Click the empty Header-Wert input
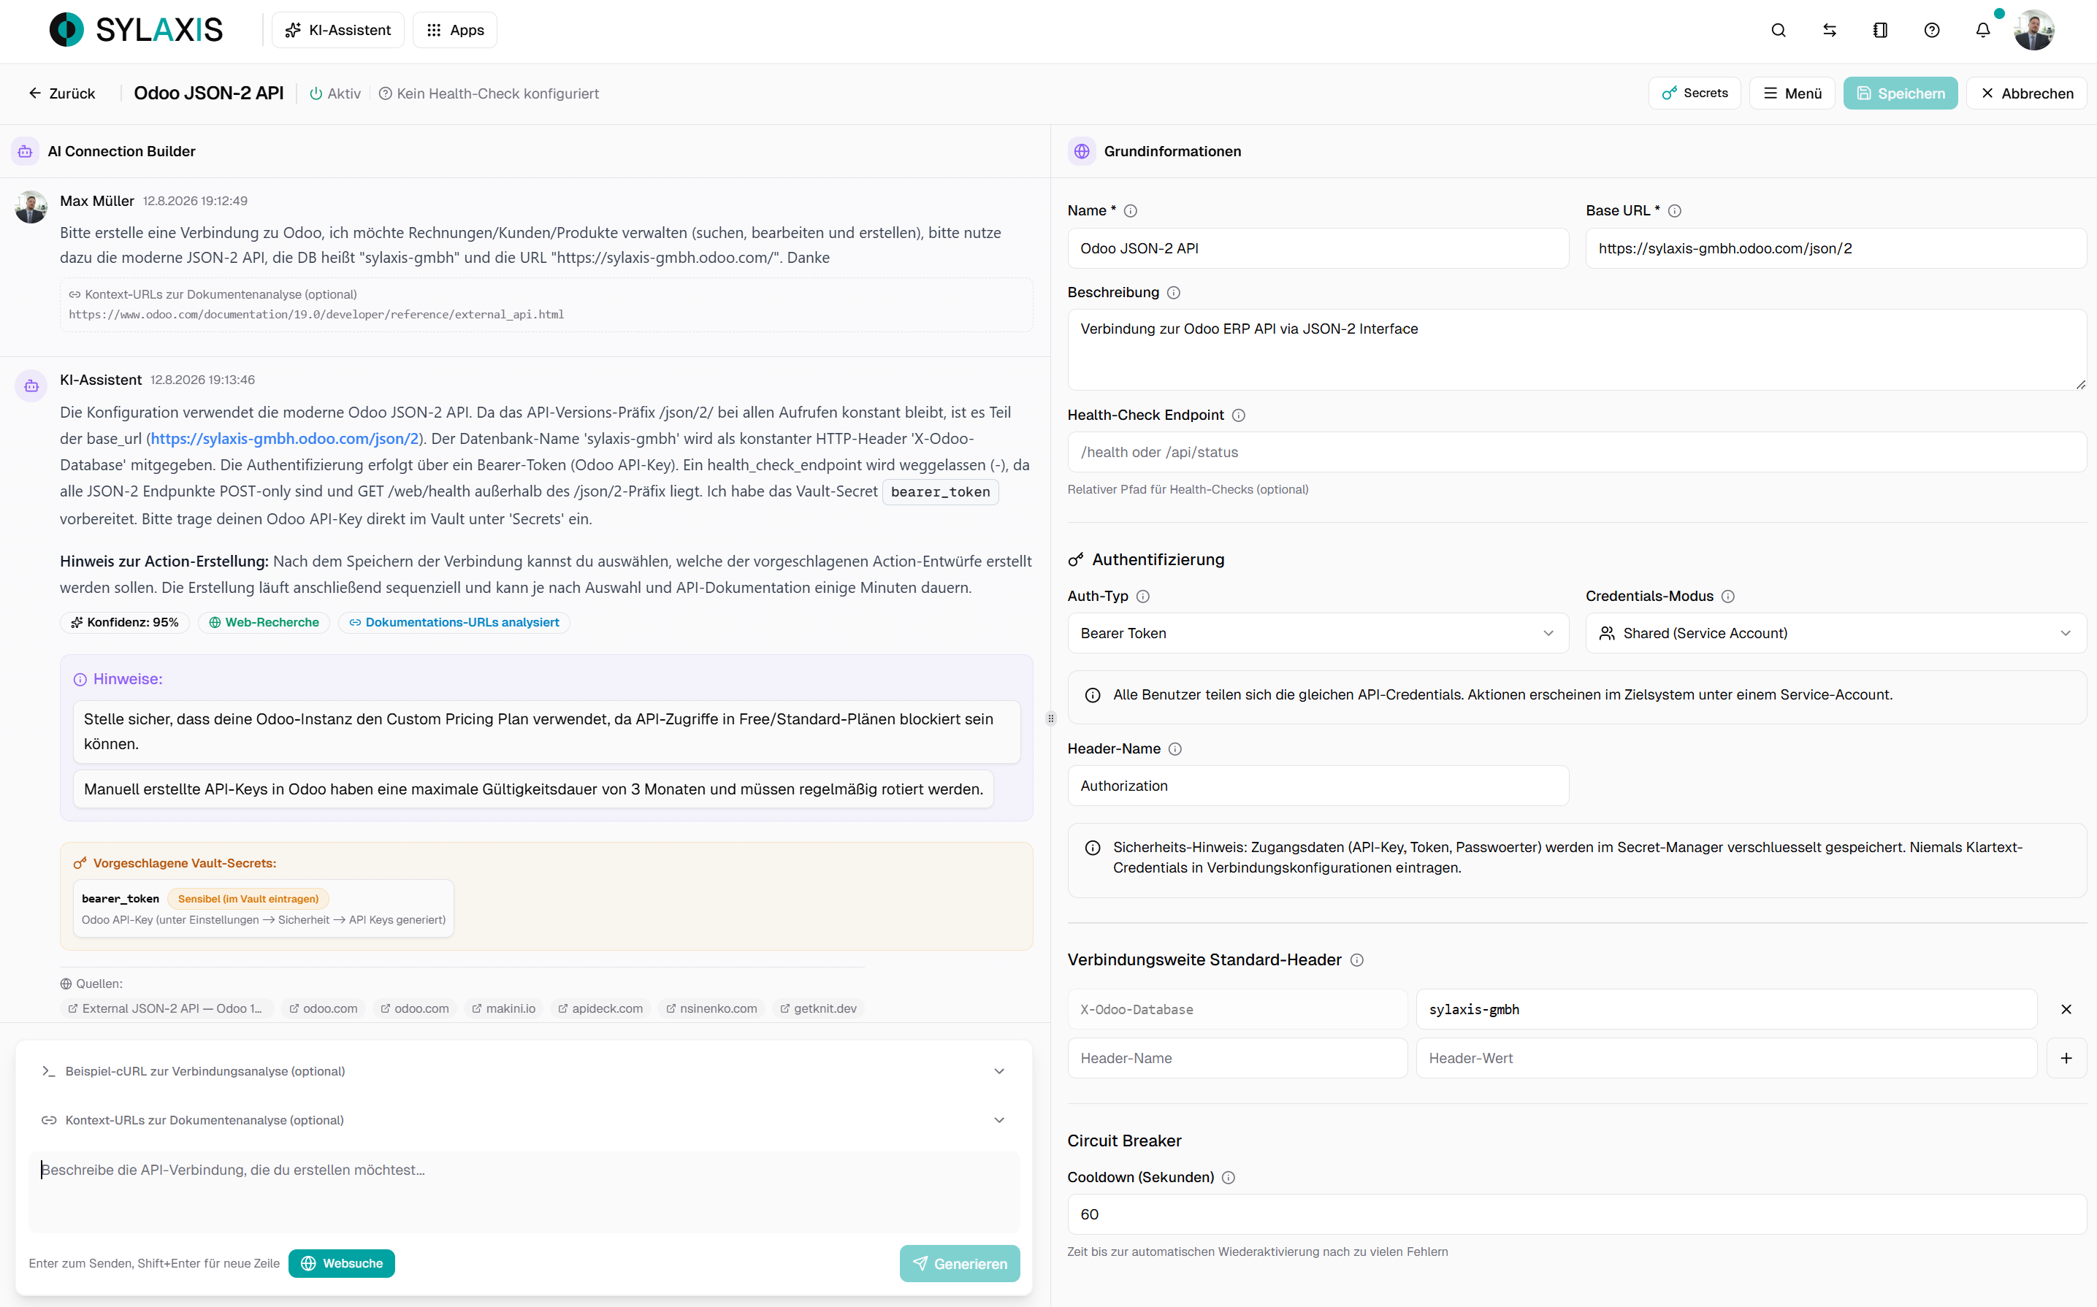 tap(1726, 1058)
